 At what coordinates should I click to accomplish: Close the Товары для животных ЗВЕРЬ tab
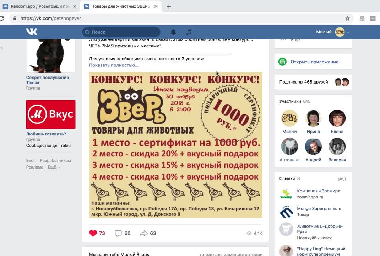click(156, 6)
